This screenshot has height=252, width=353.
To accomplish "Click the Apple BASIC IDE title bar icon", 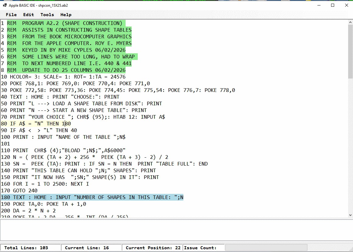I will click(5, 5).
